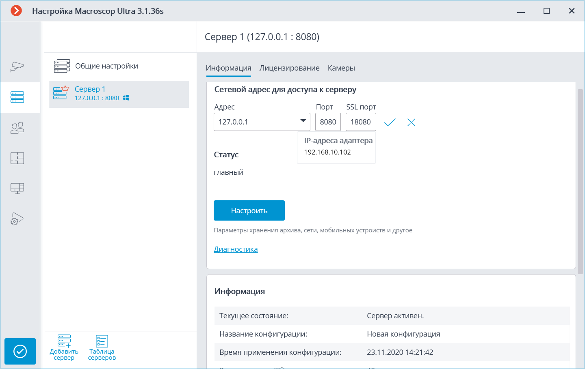This screenshot has height=369, width=585.
Task: Open the Диагностика link
Action: point(236,249)
